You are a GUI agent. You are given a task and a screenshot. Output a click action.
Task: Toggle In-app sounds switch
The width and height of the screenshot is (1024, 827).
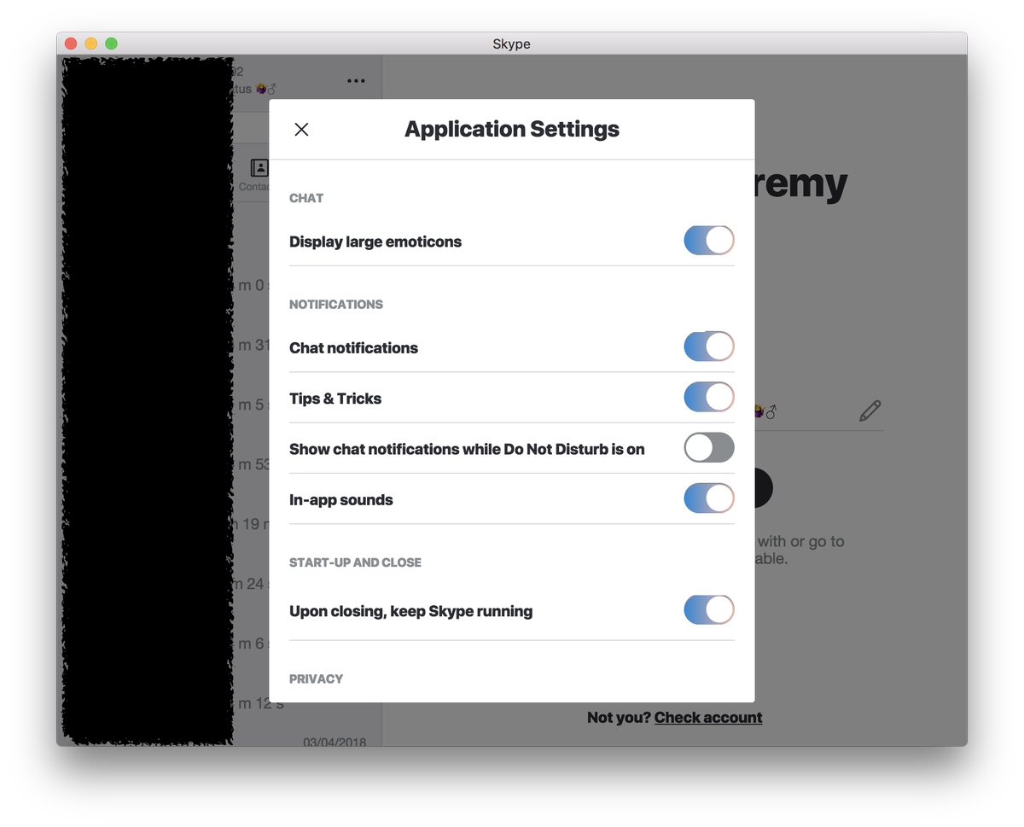[x=709, y=498]
